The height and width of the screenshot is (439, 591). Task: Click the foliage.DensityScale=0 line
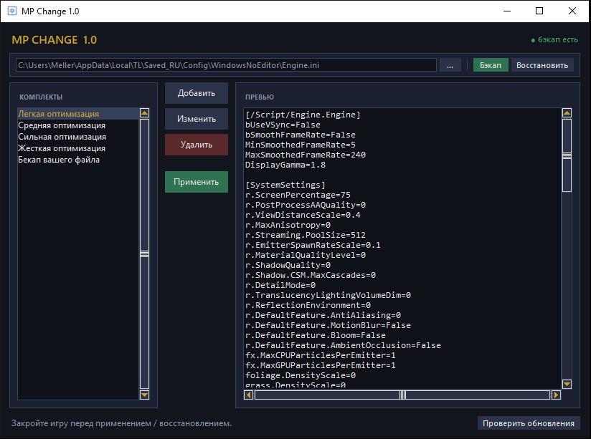click(x=301, y=376)
